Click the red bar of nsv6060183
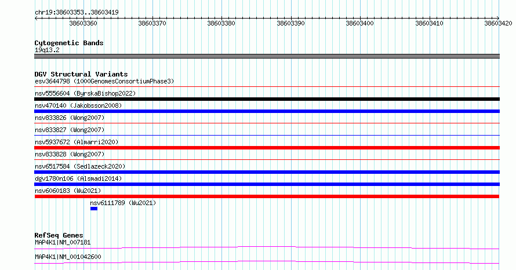 267,196
